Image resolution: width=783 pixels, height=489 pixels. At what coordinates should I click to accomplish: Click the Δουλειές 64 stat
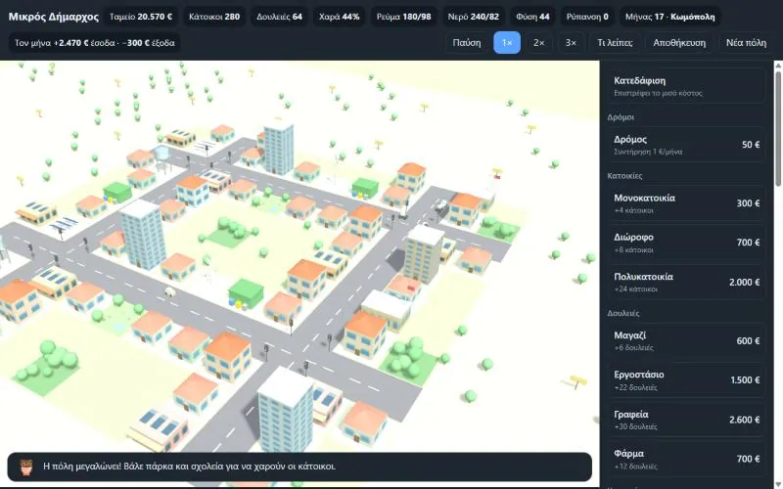(279, 17)
